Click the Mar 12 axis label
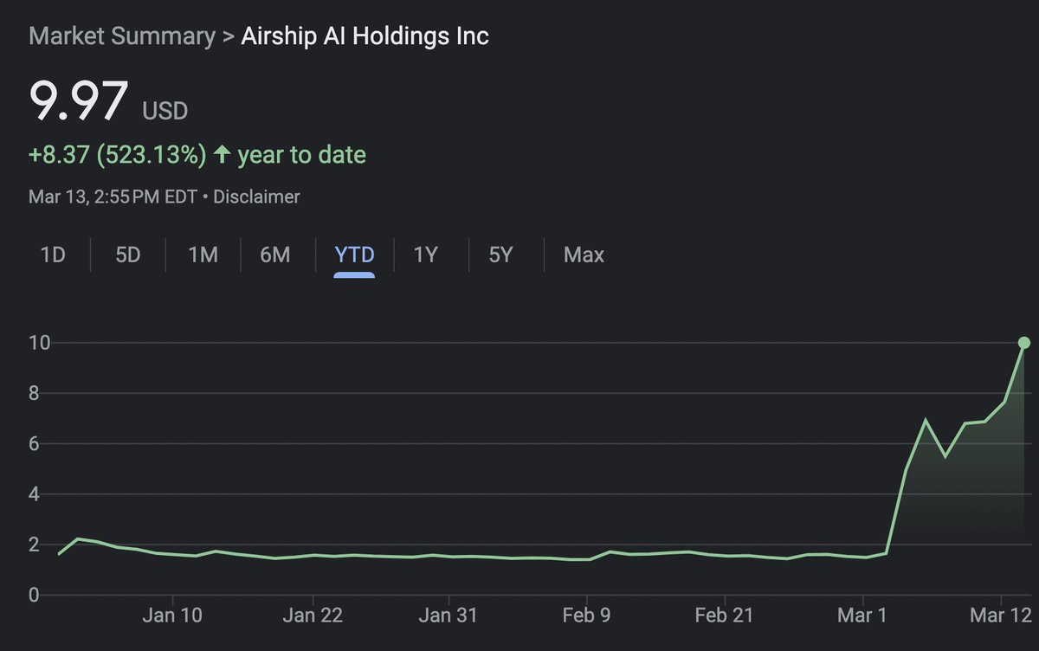The height and width of the screenshot is (651, 1039). pyautogui.click(x=1001, y=616)
